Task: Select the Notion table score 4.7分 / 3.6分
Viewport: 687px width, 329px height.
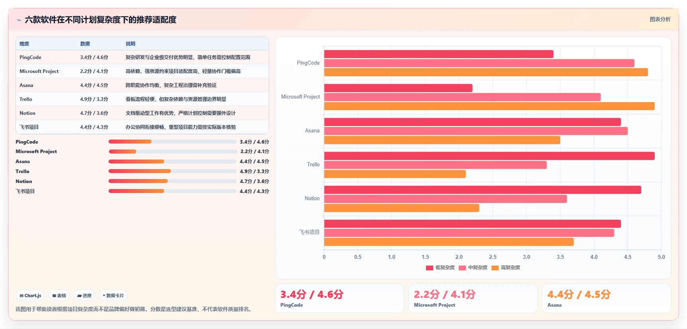Action: click(94, 113)
